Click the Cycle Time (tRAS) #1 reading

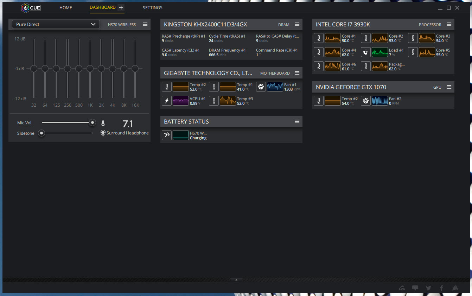(227, 38)
